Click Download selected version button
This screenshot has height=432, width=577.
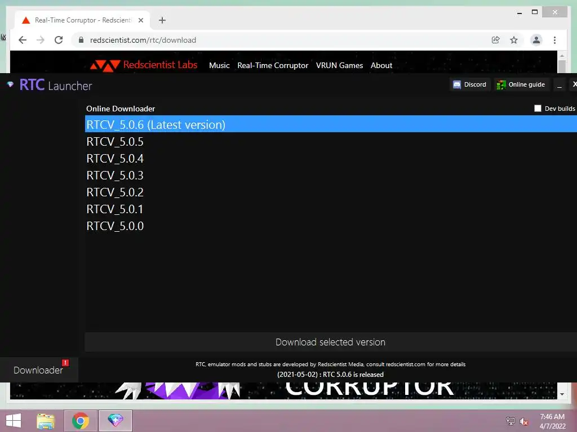click(x=330, y=342)
